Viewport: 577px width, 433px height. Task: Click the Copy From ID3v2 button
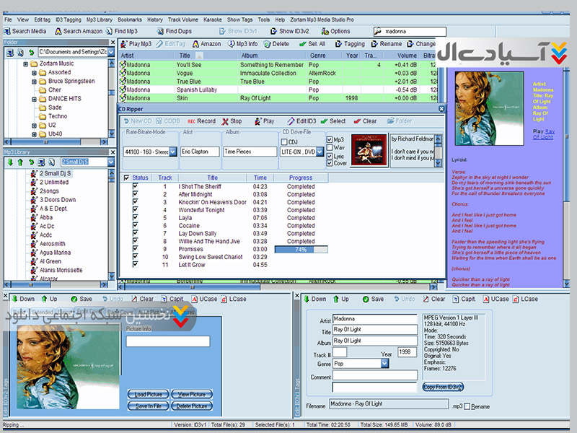(x=443, y=388)
